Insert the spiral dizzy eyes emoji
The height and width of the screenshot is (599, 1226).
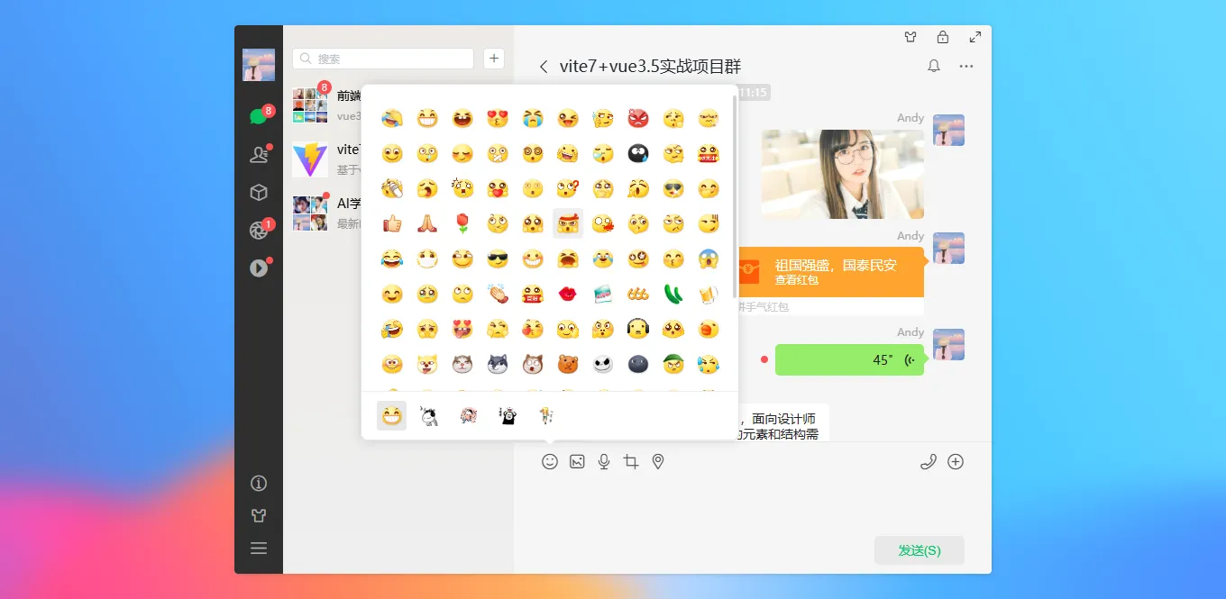coord(533,153)
